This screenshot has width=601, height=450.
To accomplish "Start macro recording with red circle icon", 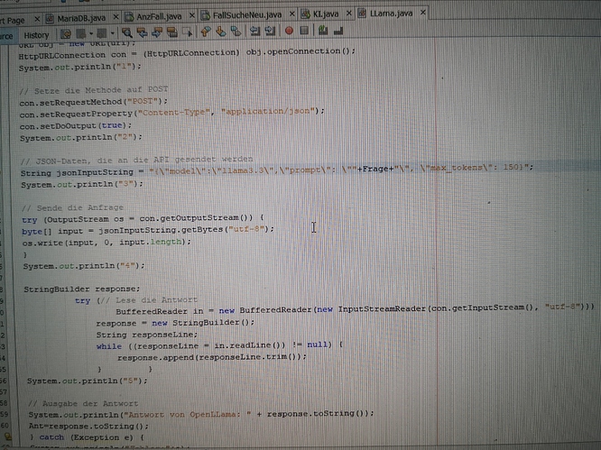I will pyautogui.click(x=289, y=31).
